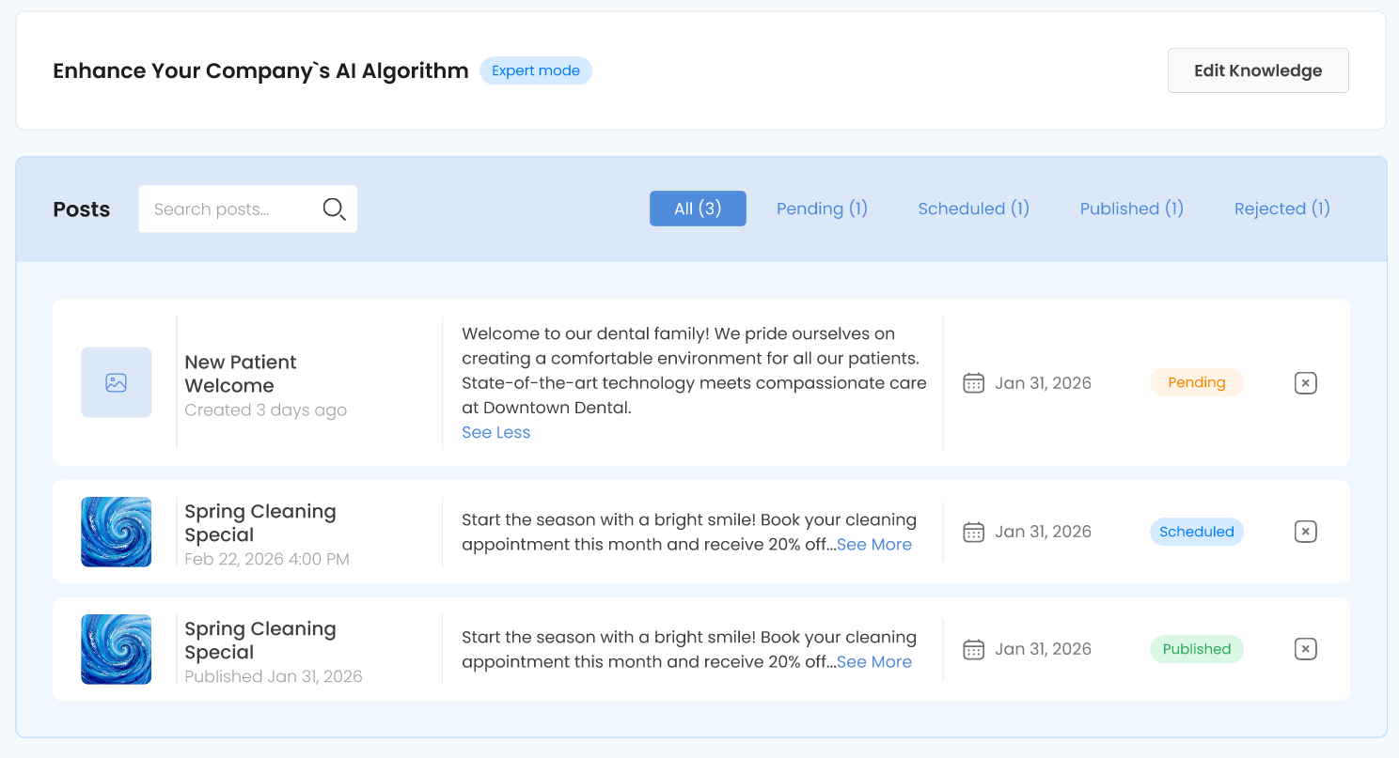1399x758 pixels.
Task: Open the Scheduled (1) posts filter
Action: 973,209
